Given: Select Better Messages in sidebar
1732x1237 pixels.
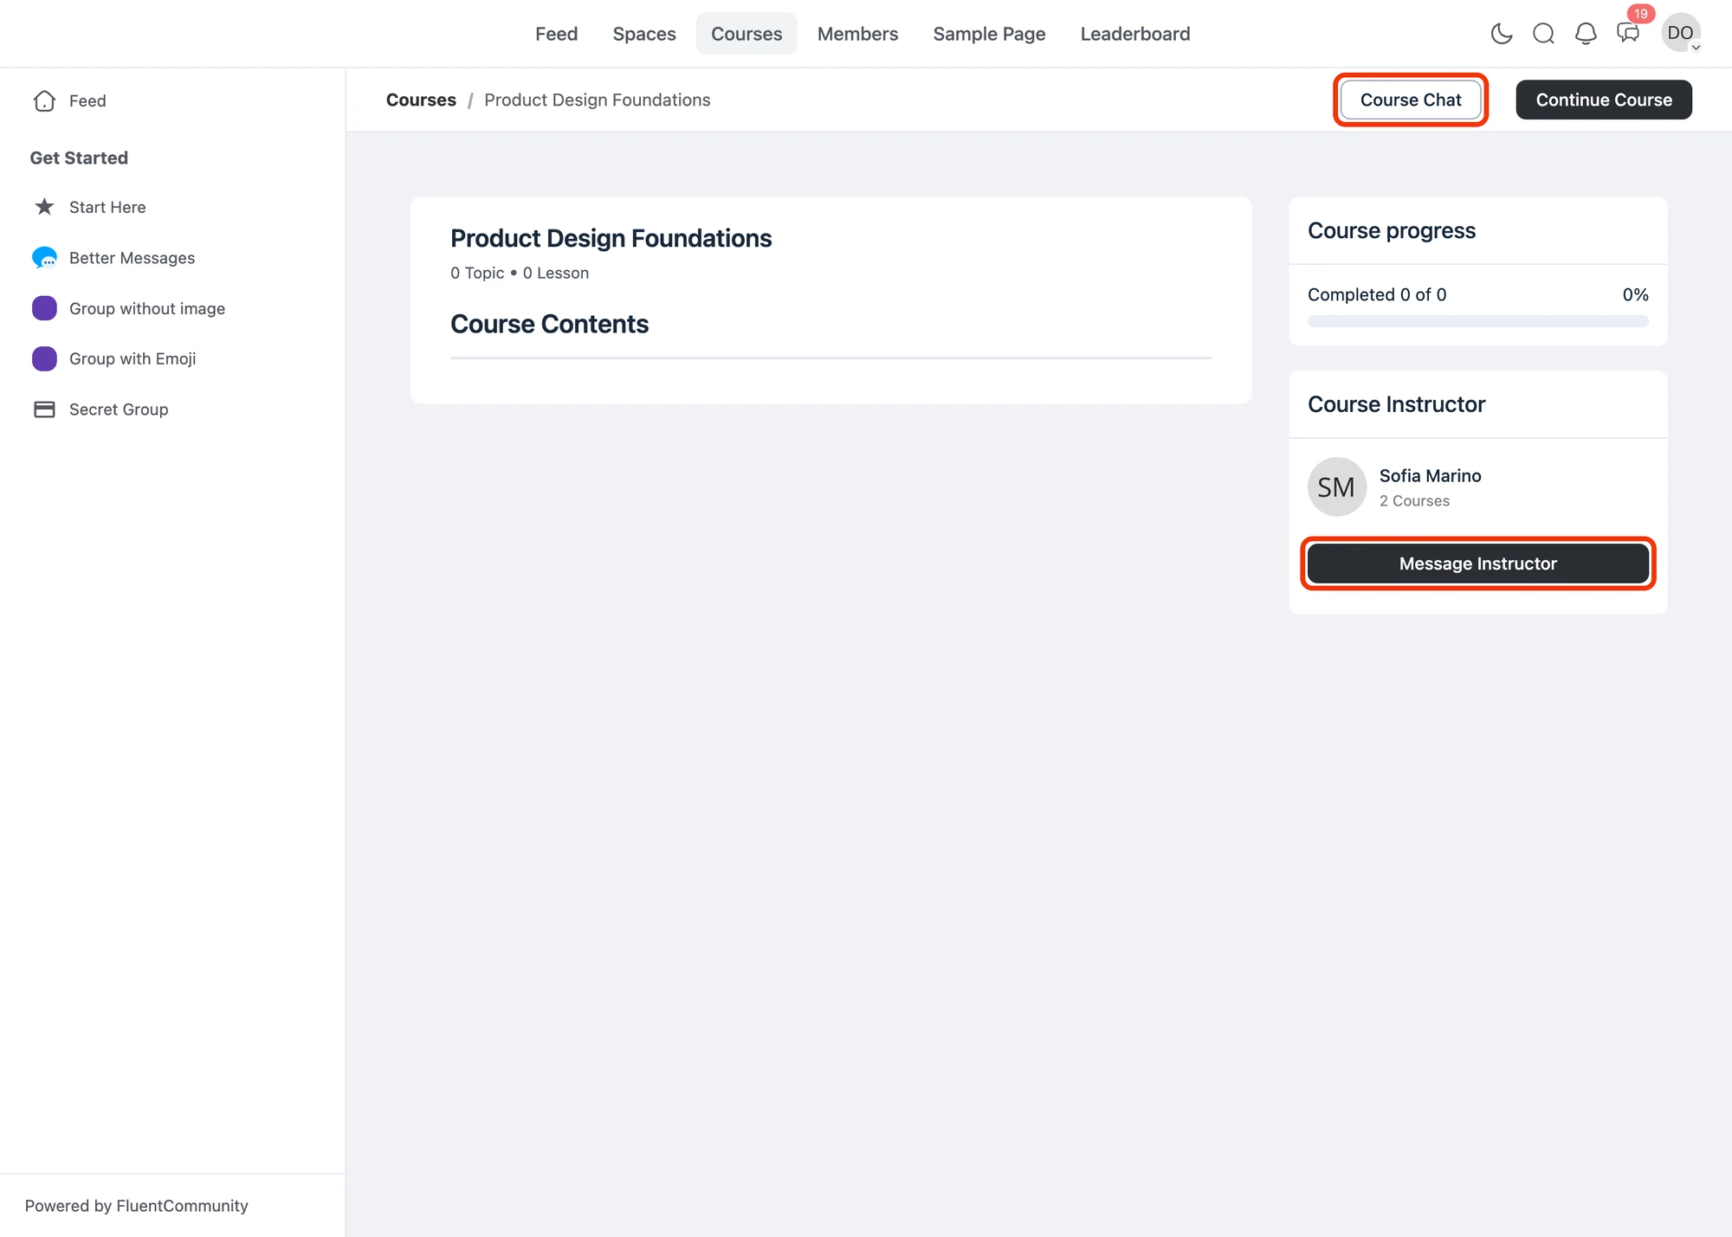Looking at the screenshot, I should coord(132,258).
